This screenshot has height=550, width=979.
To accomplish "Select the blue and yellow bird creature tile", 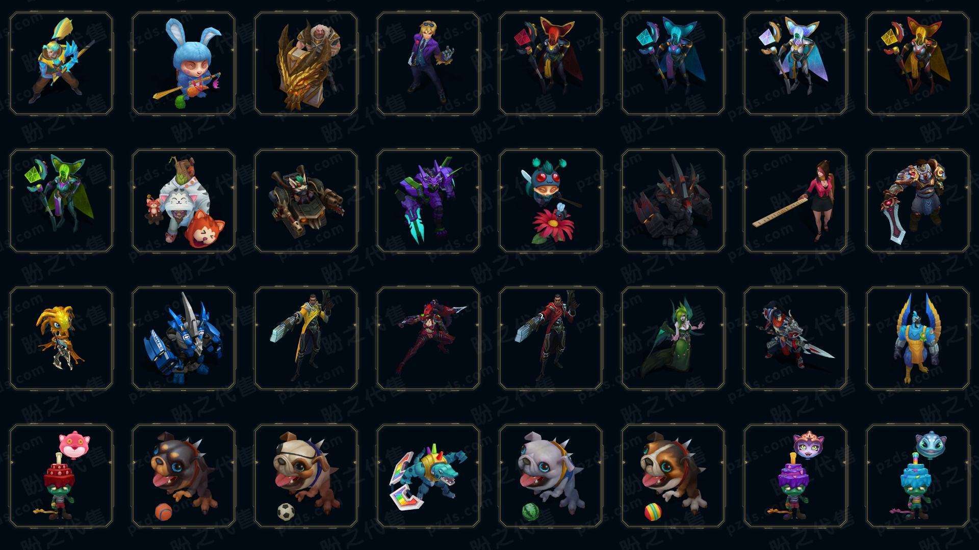I will coord(918,338).
